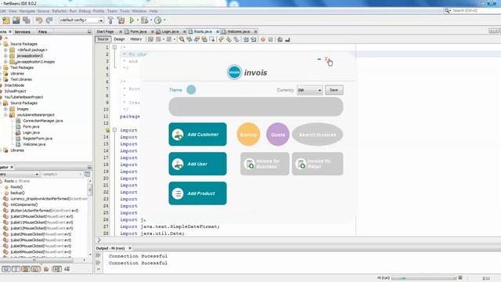The width and height of the screenshot is (501, 282).
Task: Open the View menu
Action: 13,11
